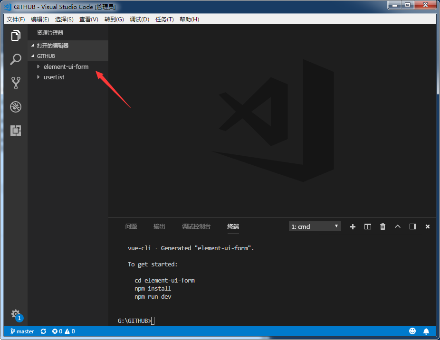Open notifications bell in status bar
The height and width of the screenshot is (340, 440).
tap(426, 331)
